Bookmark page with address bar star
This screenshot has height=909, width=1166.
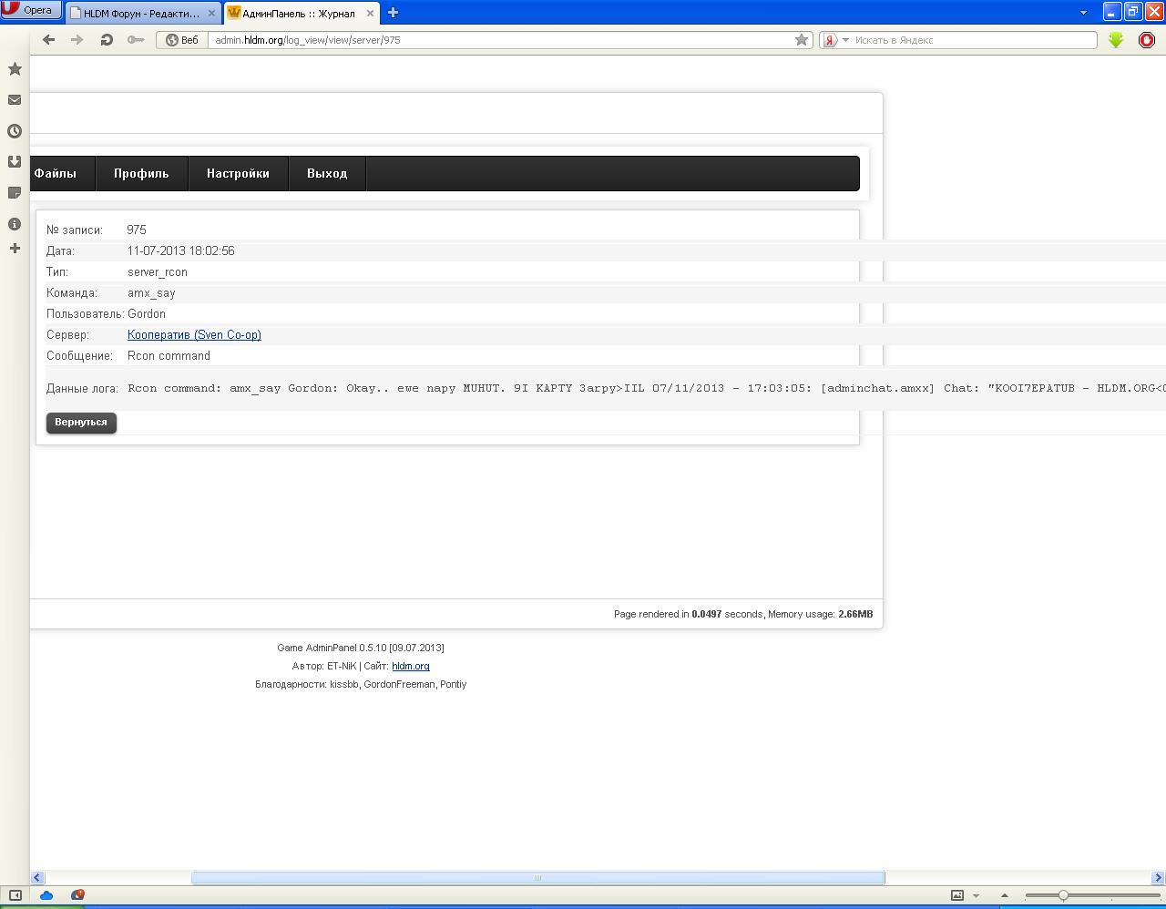tap(802, 40)
